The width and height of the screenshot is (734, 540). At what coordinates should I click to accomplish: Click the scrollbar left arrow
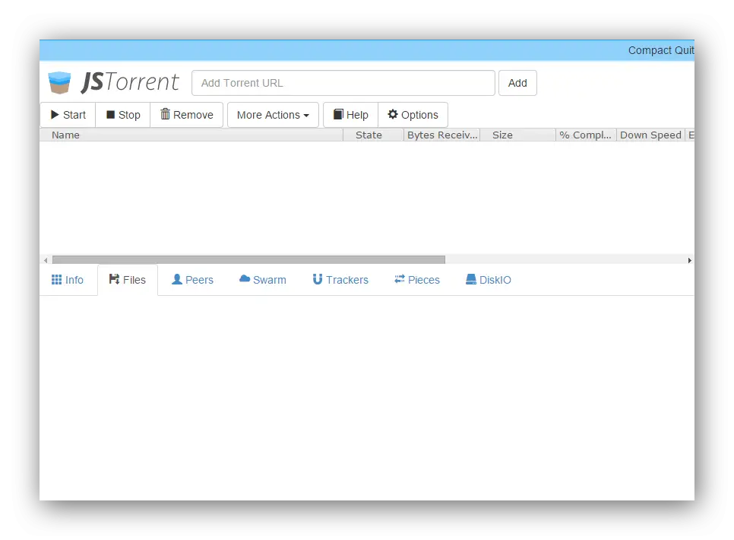(46, 260)
